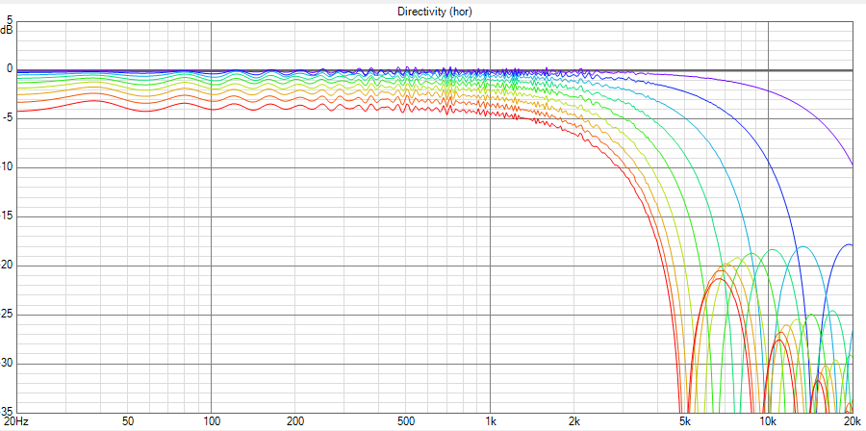Select the "2k" frequency axis label
This screenshot has height=431, width=866.
click(573, 422)
